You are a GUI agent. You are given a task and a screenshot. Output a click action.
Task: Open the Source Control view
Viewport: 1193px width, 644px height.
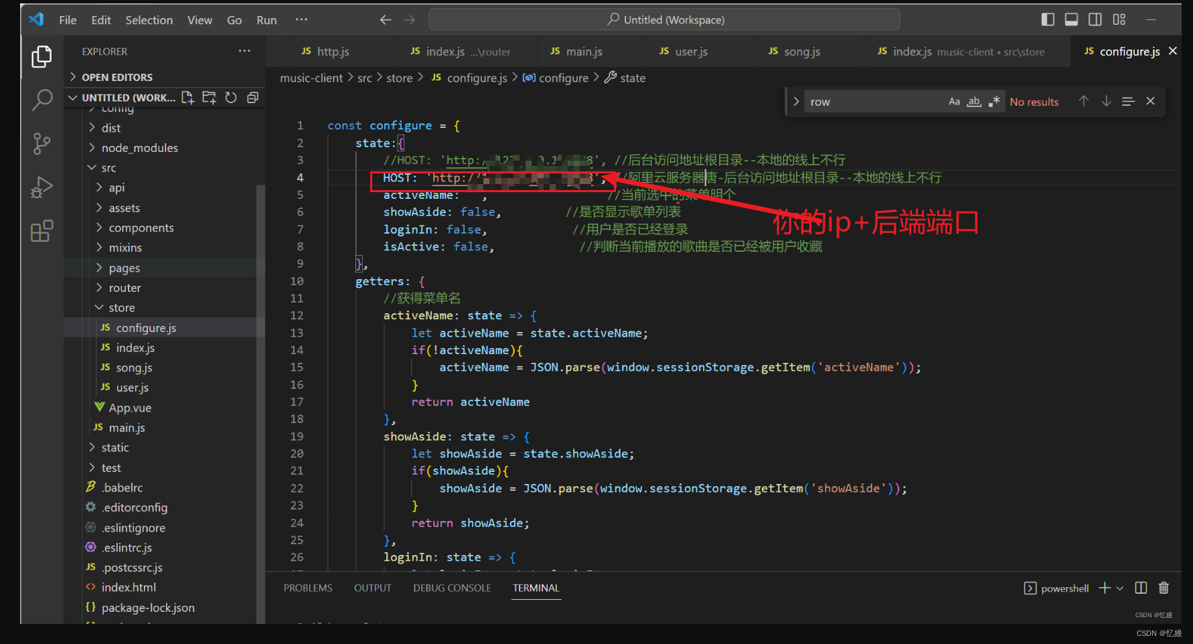tap(42, 143)
